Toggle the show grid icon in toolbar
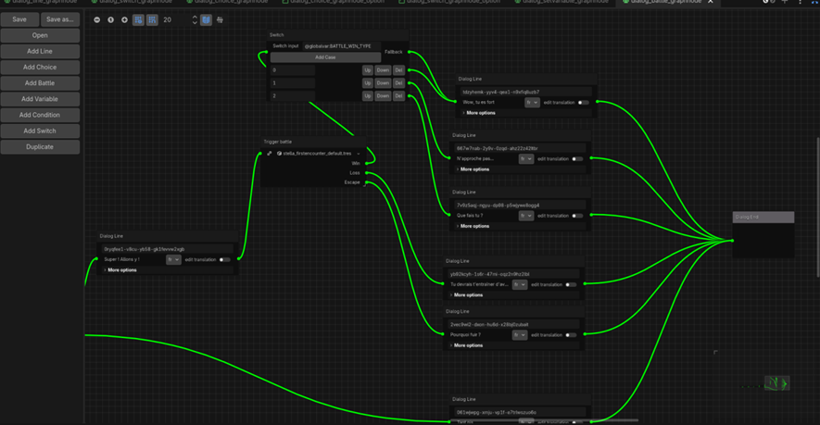 138,19
